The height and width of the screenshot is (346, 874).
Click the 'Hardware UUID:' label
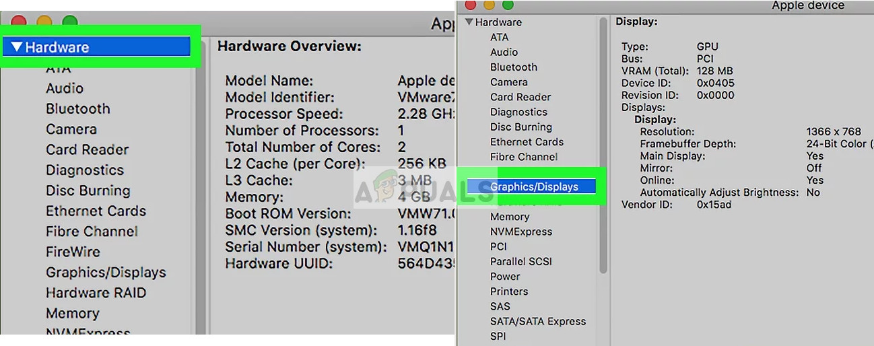[x=279, y=263]
